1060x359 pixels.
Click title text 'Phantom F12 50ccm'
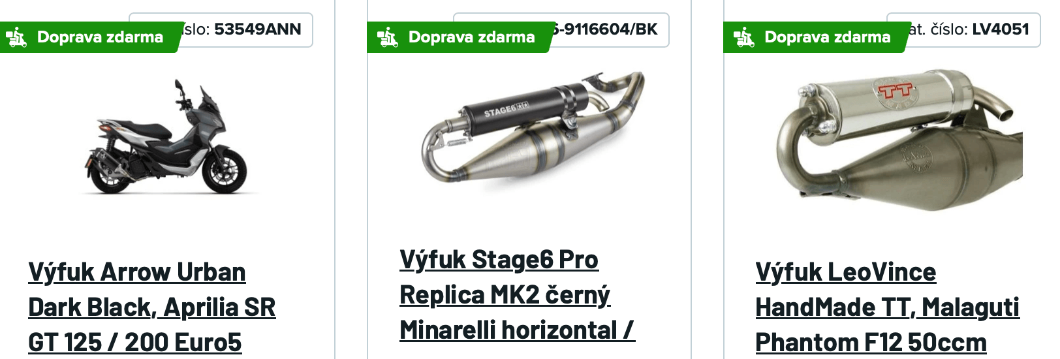pos(871,342)
